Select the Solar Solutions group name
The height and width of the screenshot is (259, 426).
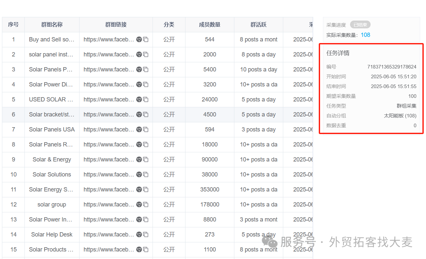pos(52,175)
